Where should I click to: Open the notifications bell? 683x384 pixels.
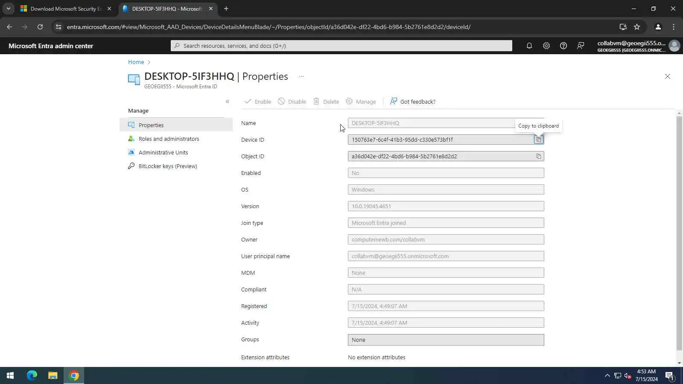[x=529, y=46]
